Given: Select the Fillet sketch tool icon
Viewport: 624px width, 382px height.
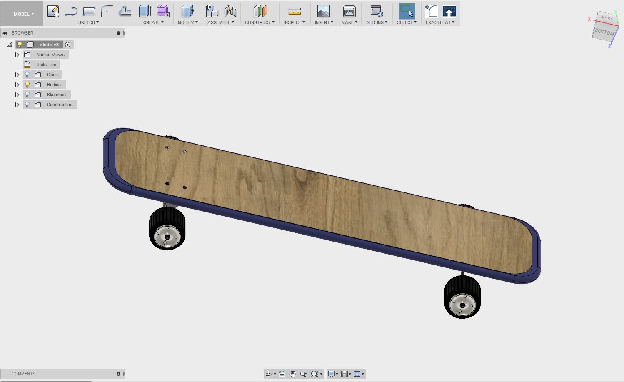Looking at the screenshot, I should [x=107, y=11].
